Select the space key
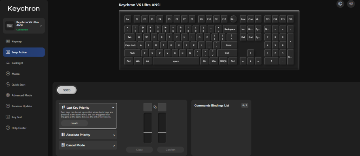This screenshot has width=360, height=156. [176, 61]
